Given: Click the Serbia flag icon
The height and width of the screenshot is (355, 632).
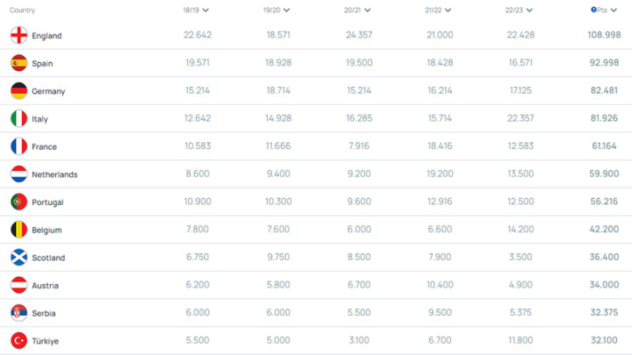Looking at the screenshot, I should coord(19,313).
